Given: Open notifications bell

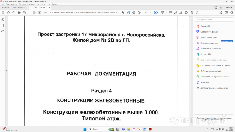Looking at the screenshot, I should click(221, 8).
